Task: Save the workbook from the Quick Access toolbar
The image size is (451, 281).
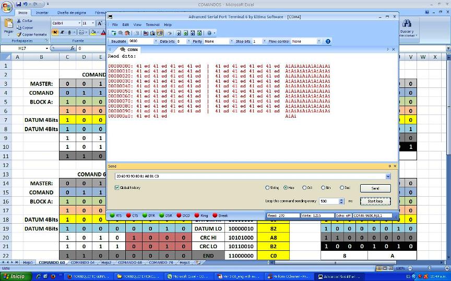Action: click(x=19, y=4)
